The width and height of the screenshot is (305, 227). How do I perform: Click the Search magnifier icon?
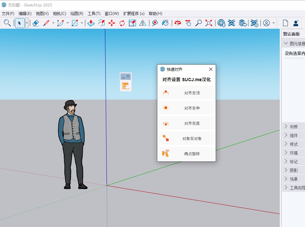7,23
